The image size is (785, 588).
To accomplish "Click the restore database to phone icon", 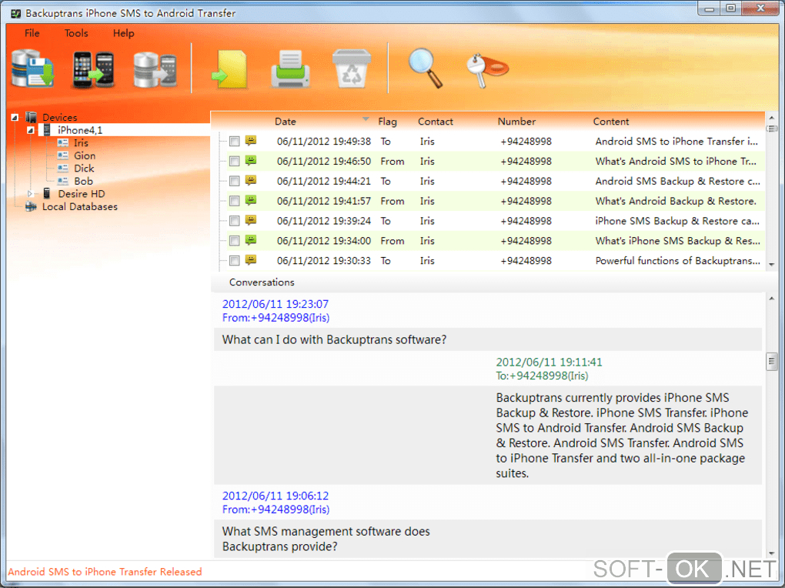I will 155,70.
